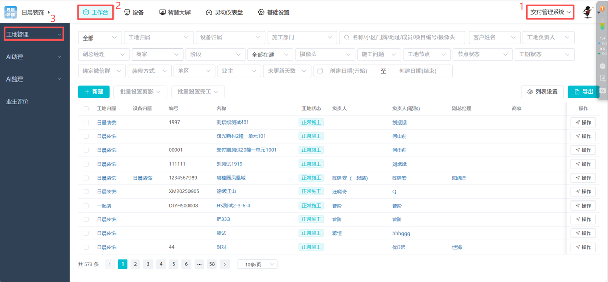Click the 陈建安 (一起装) 负责人 cell
The width and height of the screenshot is (608, 282).
pyautogui.click(x=350, y=178)
